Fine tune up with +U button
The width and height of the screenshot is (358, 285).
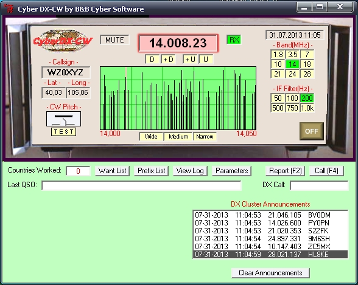coord(190,60)
